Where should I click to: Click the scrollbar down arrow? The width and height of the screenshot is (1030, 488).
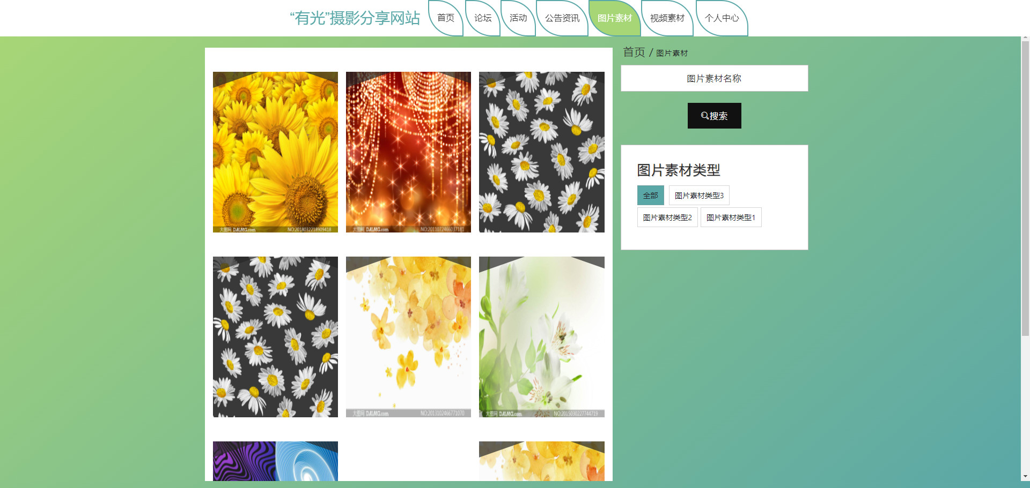pos(1025,476)
